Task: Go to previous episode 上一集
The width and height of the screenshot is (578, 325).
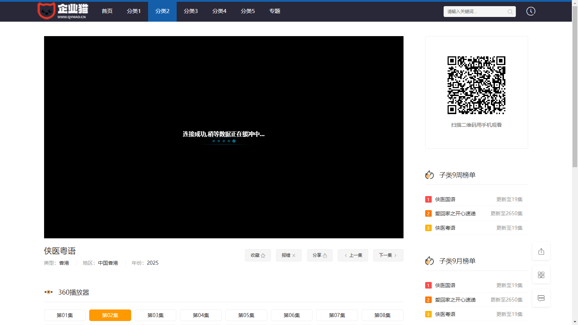Action: 353,255
